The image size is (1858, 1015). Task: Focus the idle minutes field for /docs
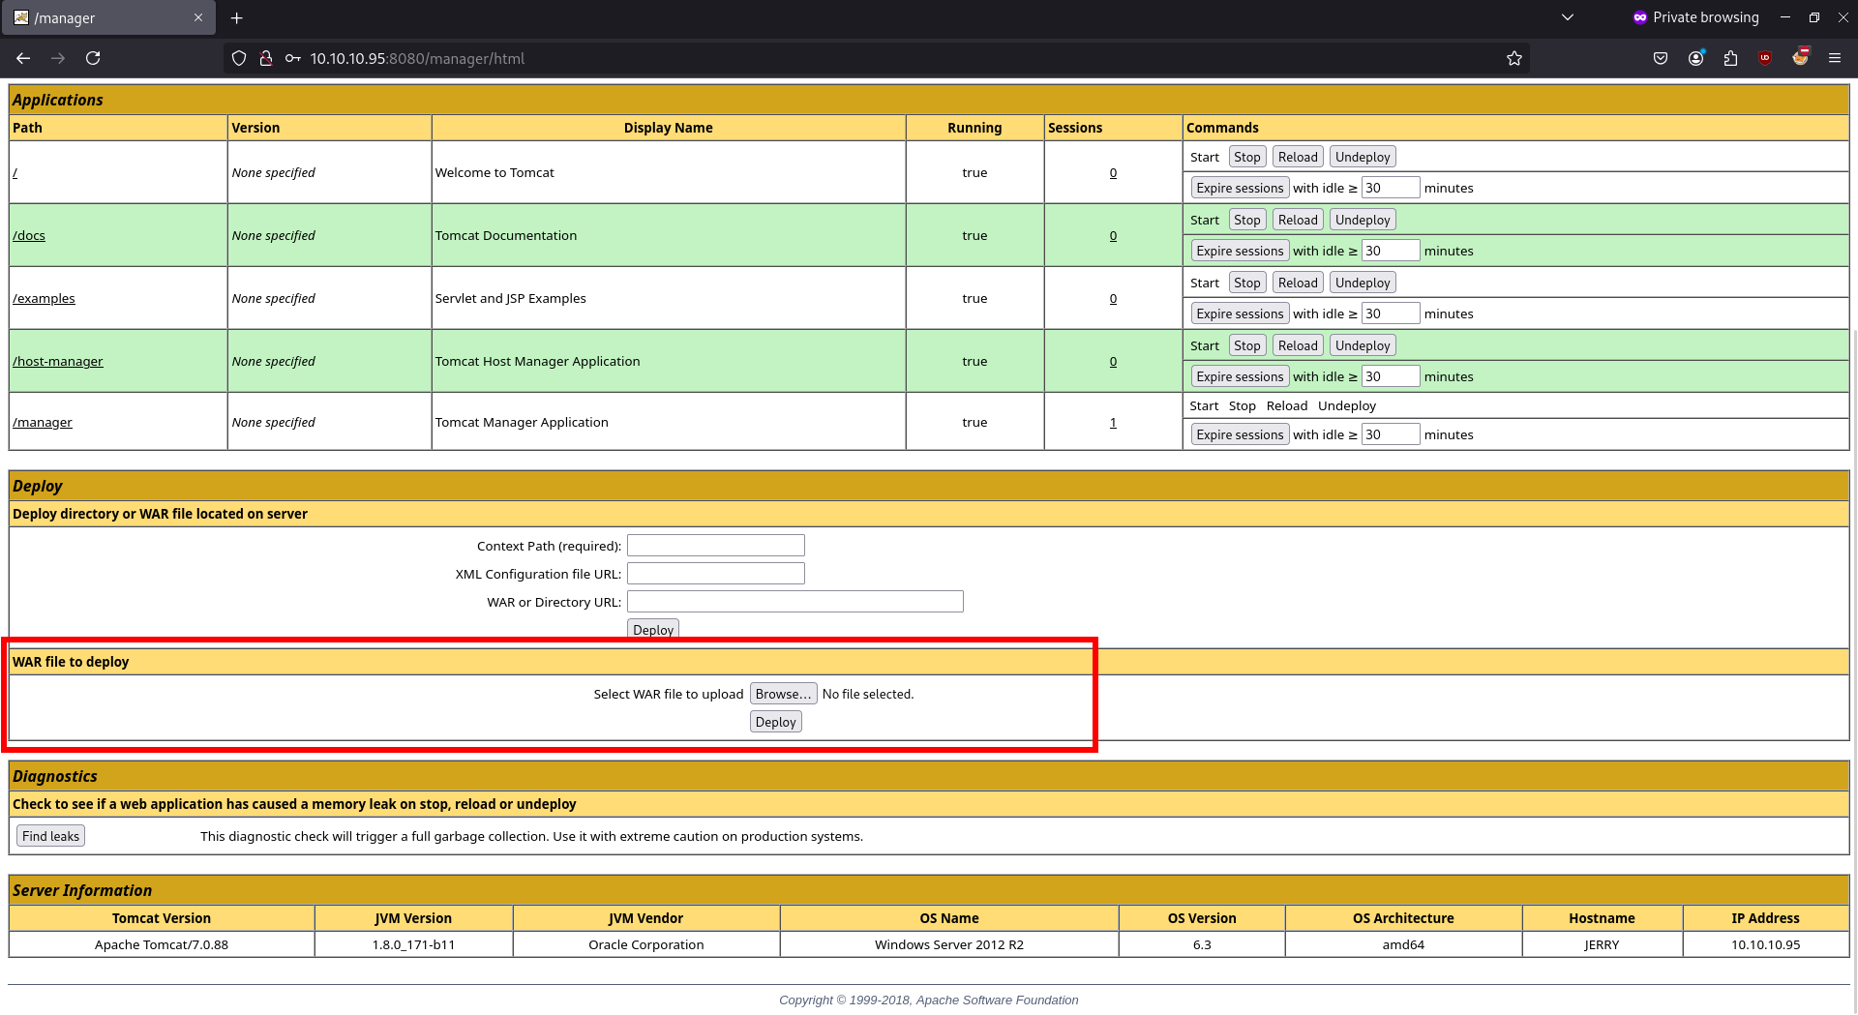click(1391, 251)
